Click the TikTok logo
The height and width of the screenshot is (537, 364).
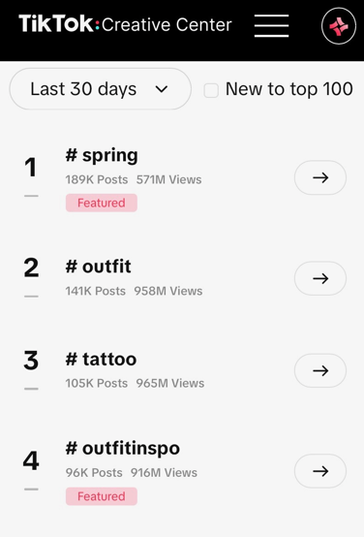[56, 23]
